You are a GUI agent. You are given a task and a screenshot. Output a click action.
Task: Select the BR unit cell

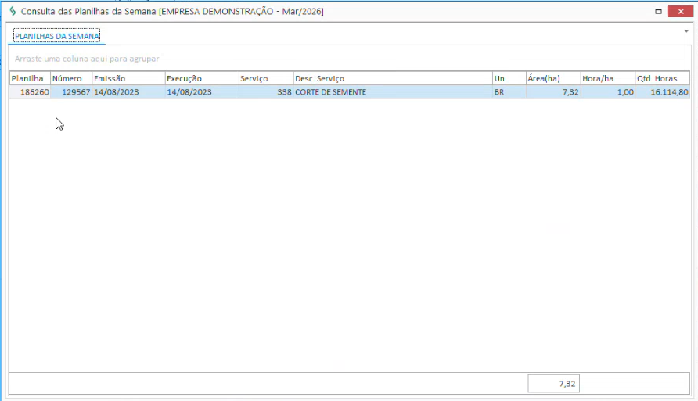tap(509, 92)
